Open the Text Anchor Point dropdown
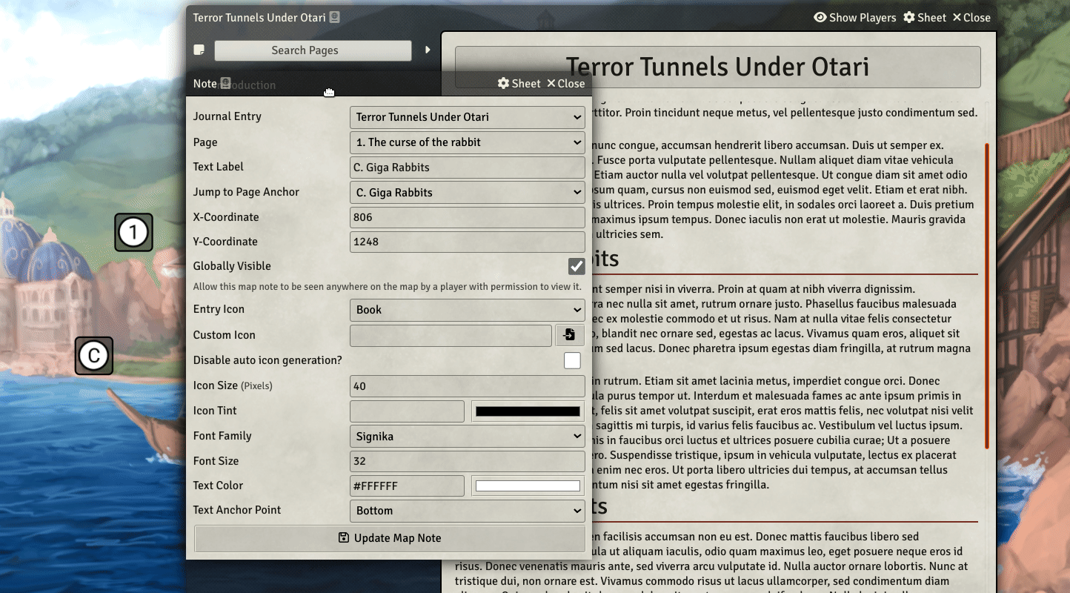 (x=467, y=511)
